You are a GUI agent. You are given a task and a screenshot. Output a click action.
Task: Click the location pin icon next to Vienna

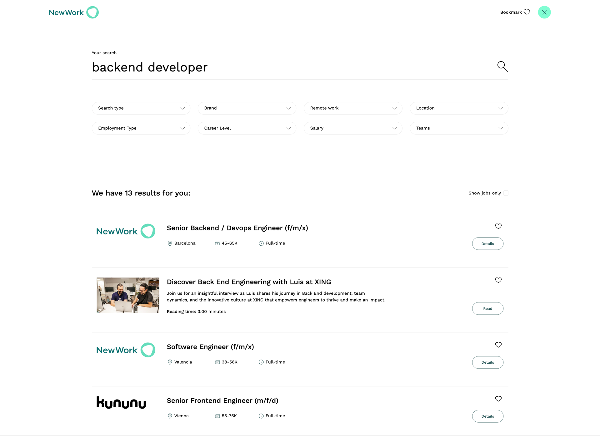pos(170,416)
